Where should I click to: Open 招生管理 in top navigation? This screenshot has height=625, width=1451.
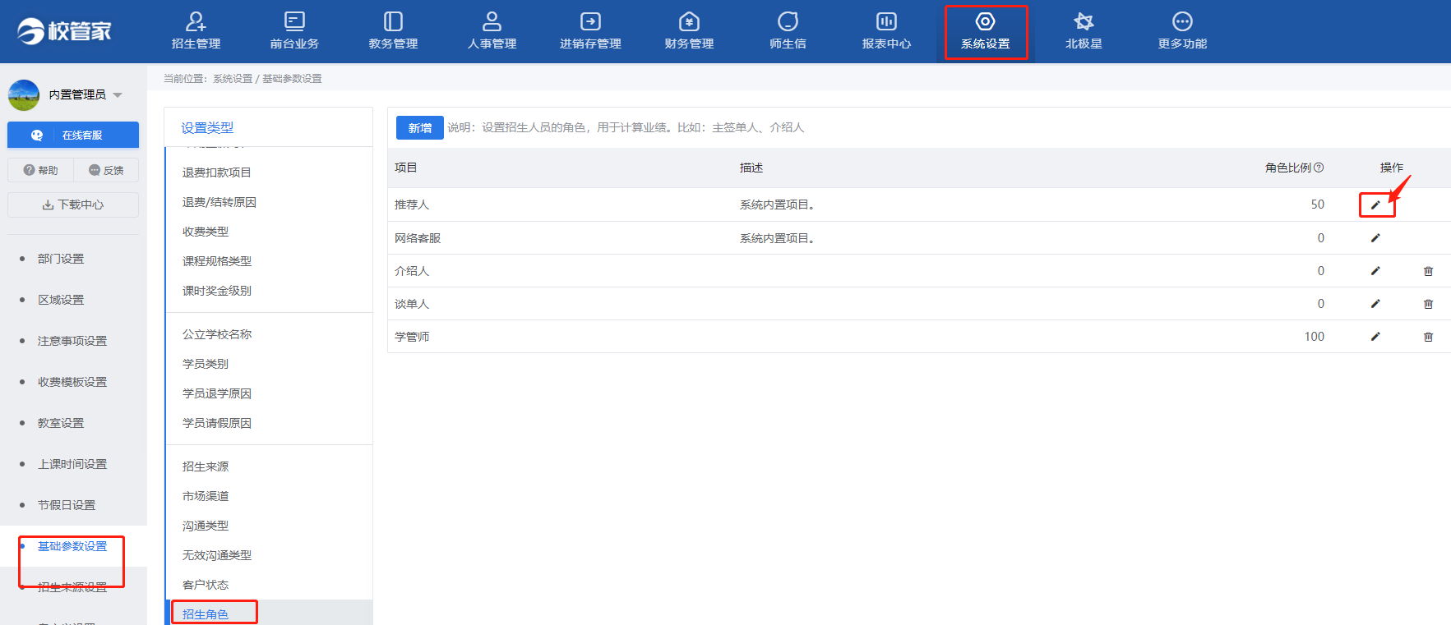[x=196, y=31]
